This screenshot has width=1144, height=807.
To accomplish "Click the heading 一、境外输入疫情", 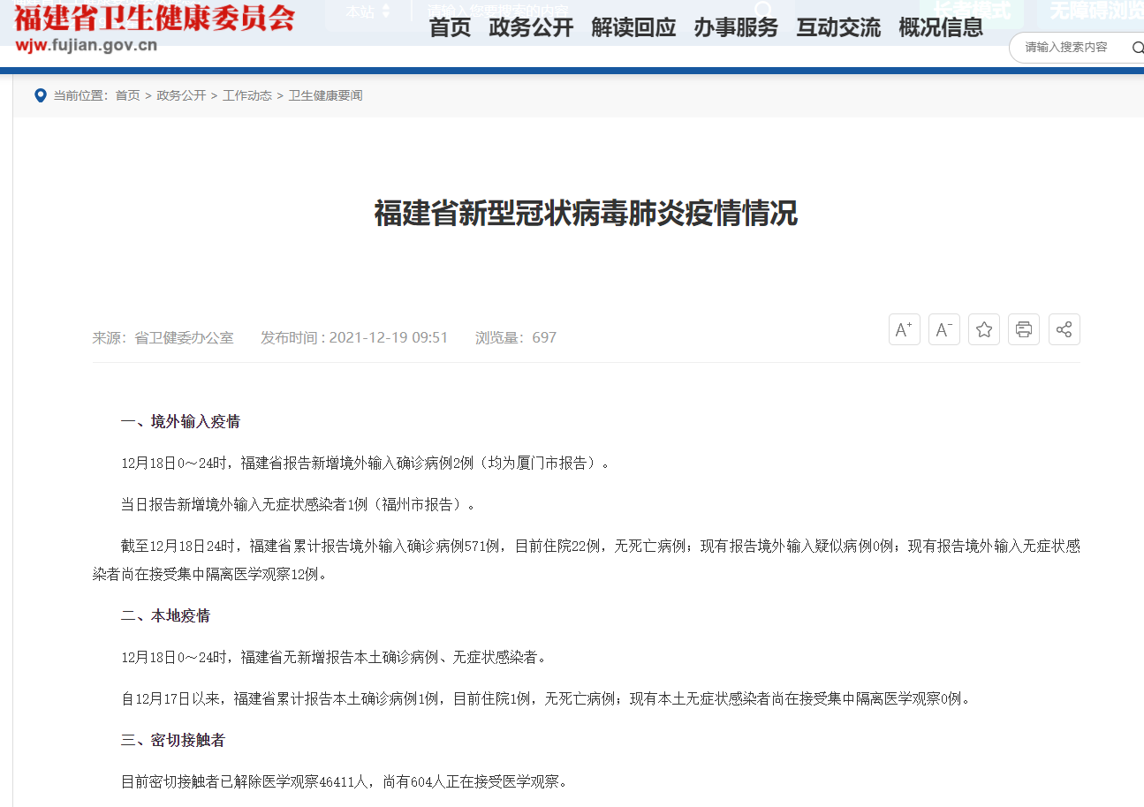I will pyautogui.click(x=180, y=421).
